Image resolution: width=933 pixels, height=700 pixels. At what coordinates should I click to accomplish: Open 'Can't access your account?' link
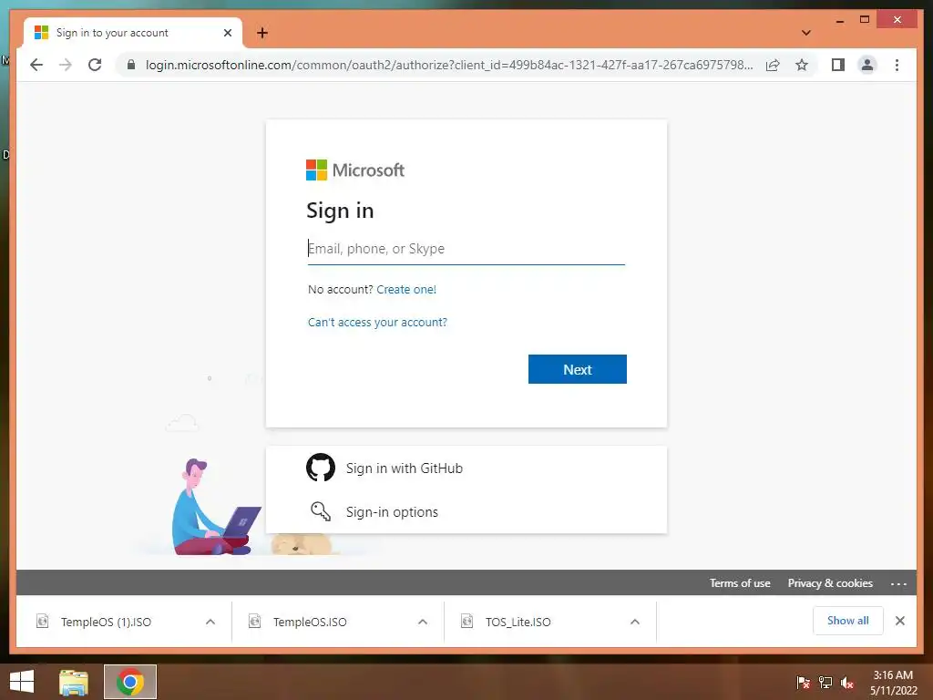[377, 322]
